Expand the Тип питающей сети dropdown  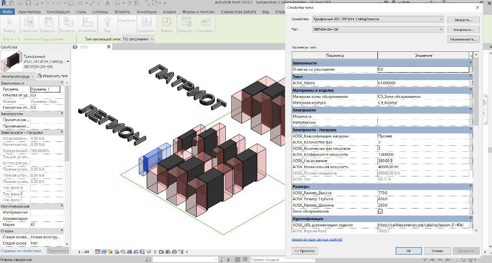[x=151, y=39]
